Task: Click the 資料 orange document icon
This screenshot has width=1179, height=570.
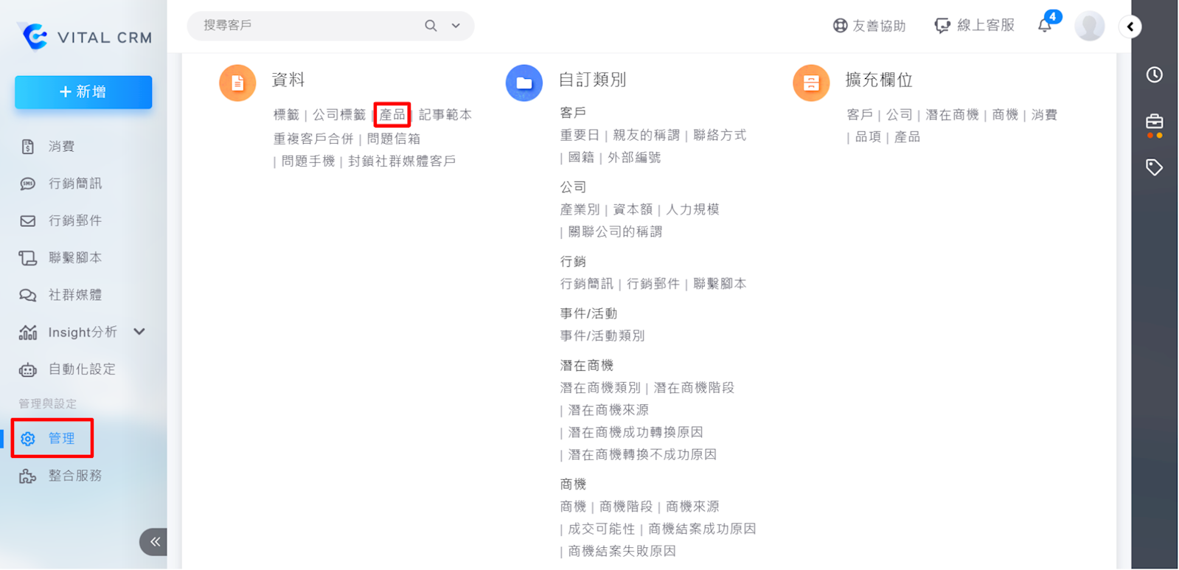Action: (x=237, y=83)
